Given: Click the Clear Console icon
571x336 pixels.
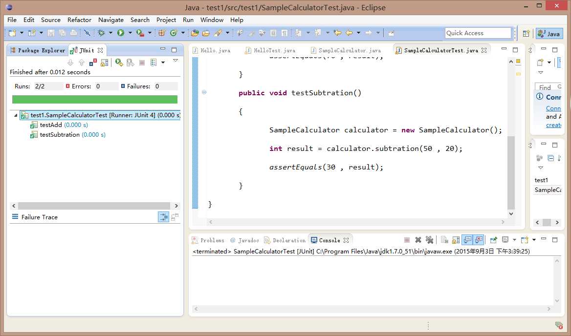Looking at the screenshot, I should pyautogui.click(x=444, y=240).
